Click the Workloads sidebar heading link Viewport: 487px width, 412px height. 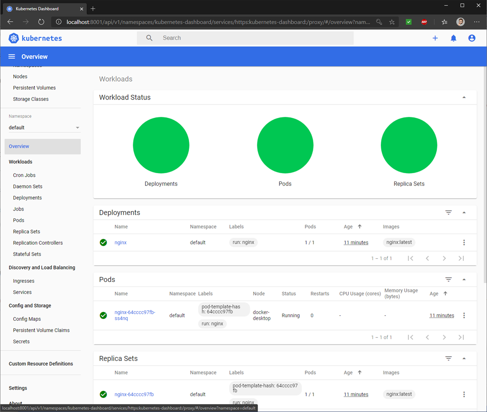coord(21,162)
